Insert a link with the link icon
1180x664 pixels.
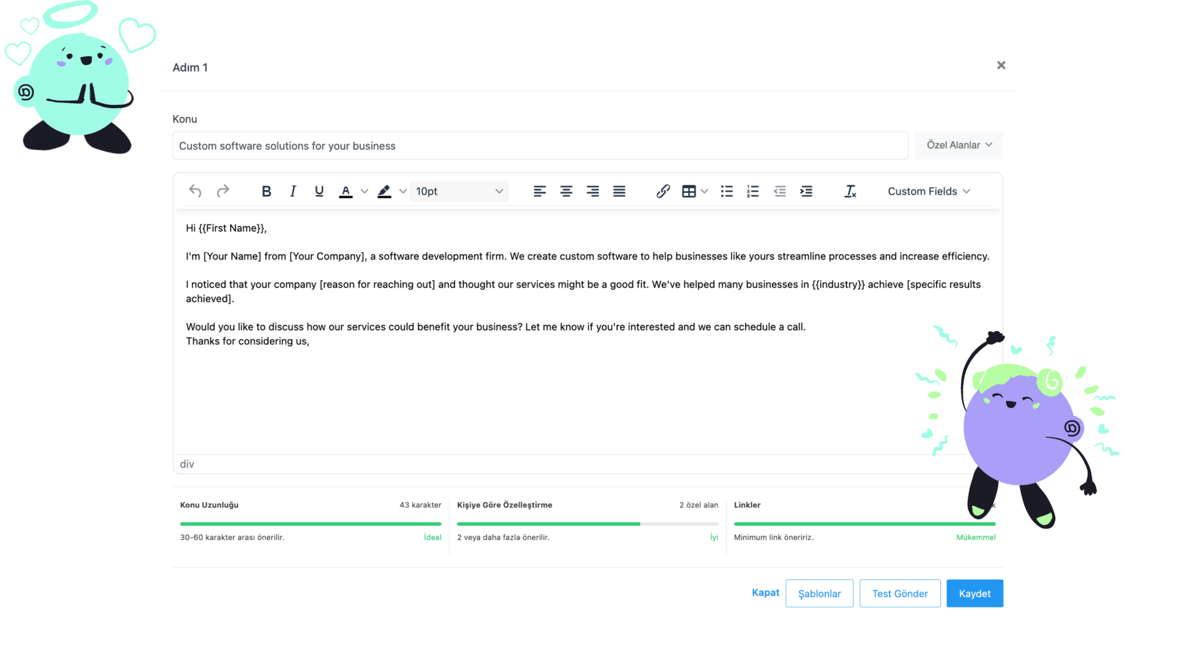(x=663, y=191)
